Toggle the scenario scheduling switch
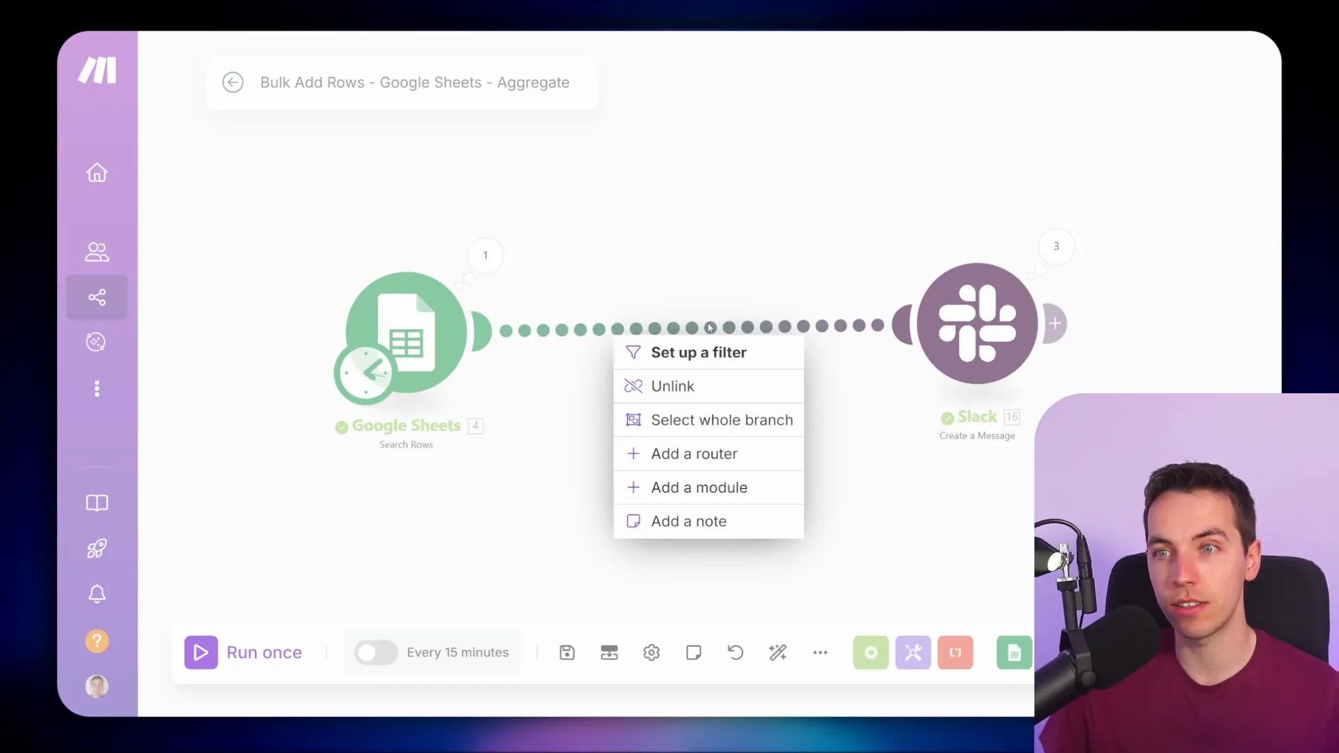The width and height of the screenshot is (1339, 753). point(375,653)
